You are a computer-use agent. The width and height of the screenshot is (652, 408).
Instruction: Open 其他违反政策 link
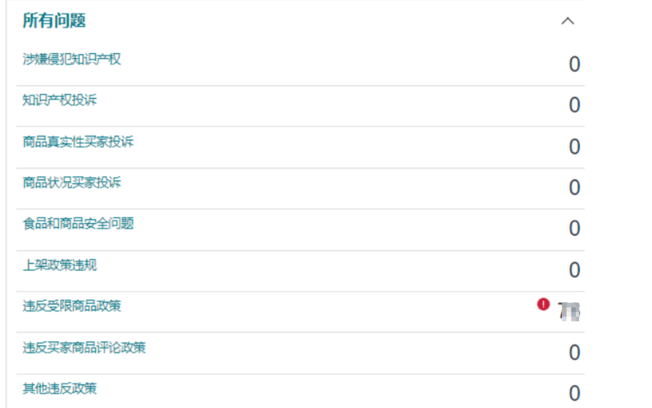pyautogui.click(x=59, y=389)
